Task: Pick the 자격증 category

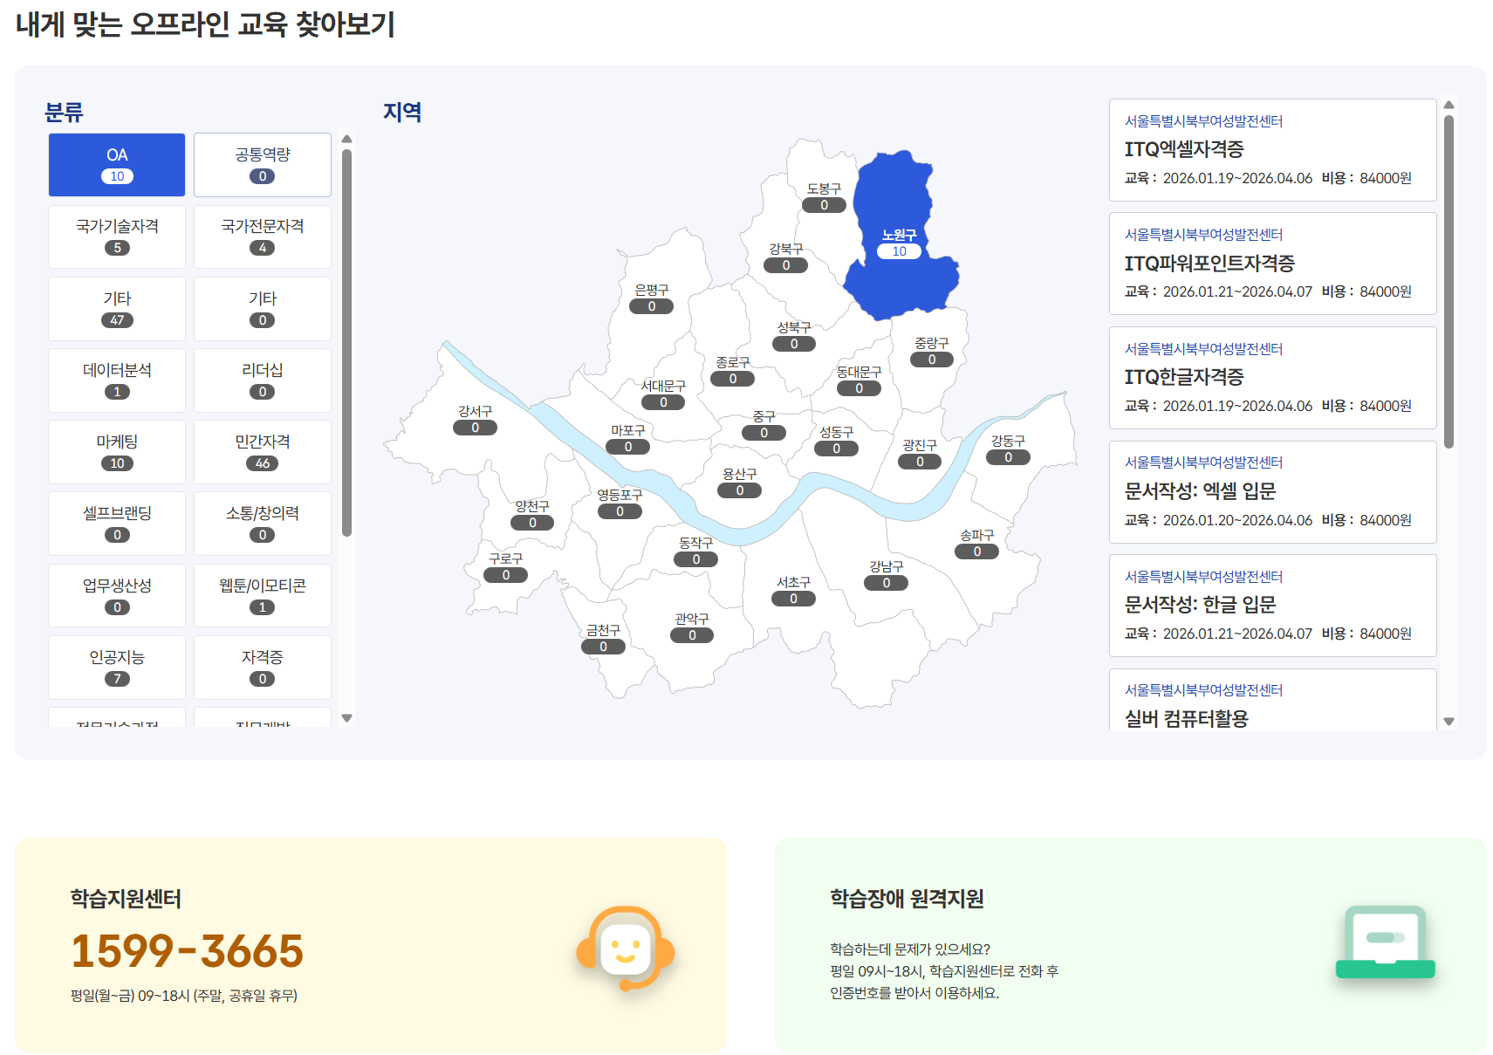Action: pos(263,668)
